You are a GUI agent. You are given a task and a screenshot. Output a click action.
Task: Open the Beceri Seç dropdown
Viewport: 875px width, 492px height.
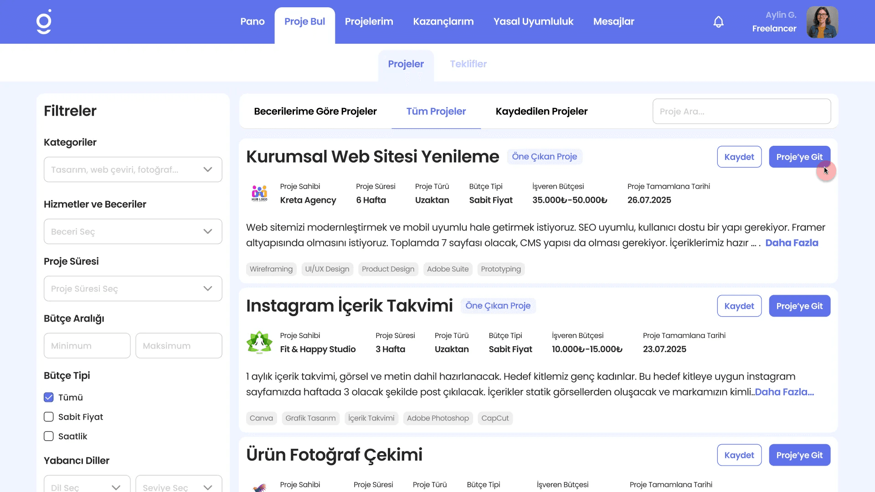[133, 231]
